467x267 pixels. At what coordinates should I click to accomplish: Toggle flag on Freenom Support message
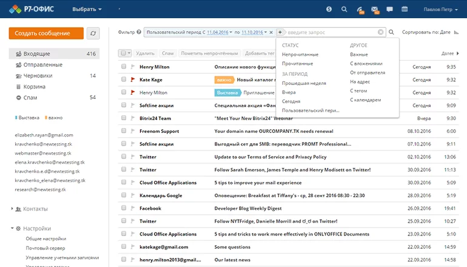coord(133,131)
